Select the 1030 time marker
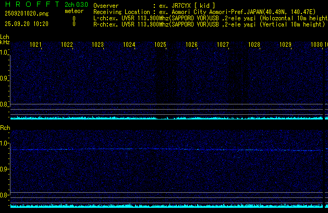 point(316,45)
